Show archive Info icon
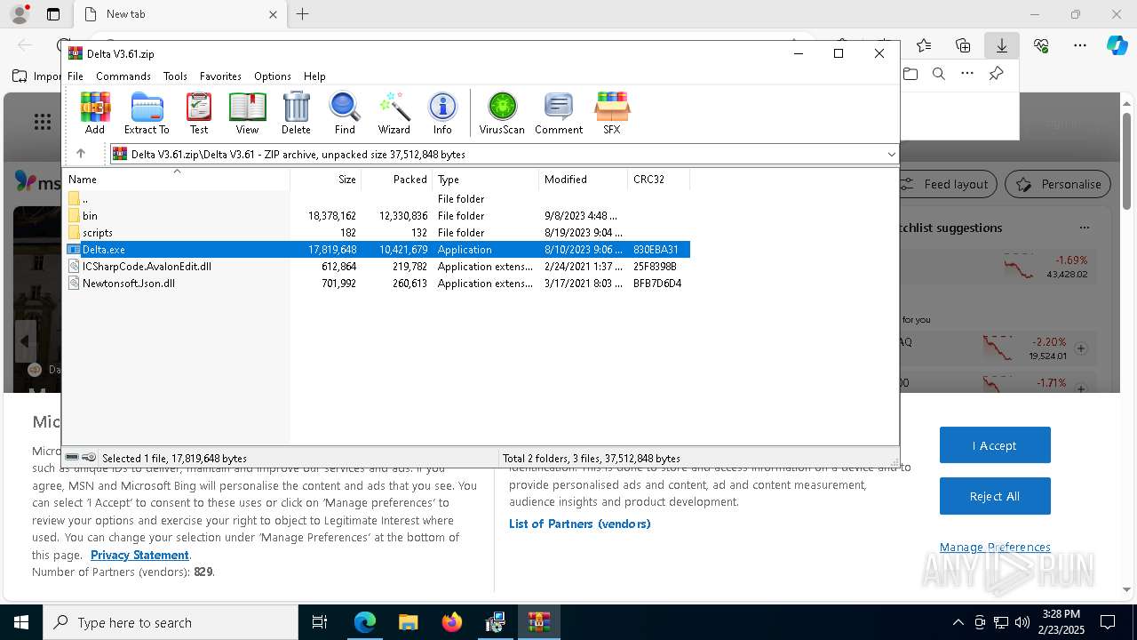Viewport: 1137px width, 640px height. pos(442,113)
